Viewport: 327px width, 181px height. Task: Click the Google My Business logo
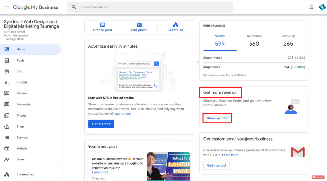(35, 7)
